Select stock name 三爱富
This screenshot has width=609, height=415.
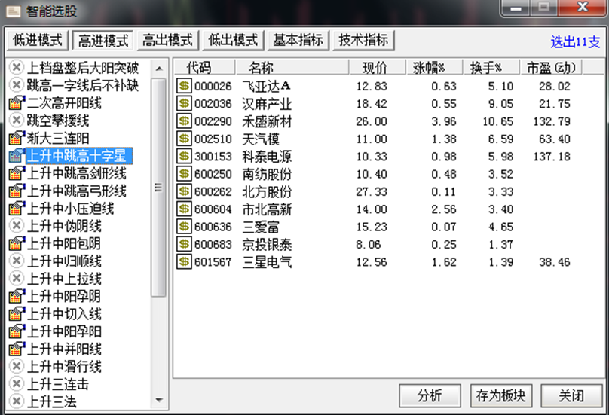(x=261, y=227)
